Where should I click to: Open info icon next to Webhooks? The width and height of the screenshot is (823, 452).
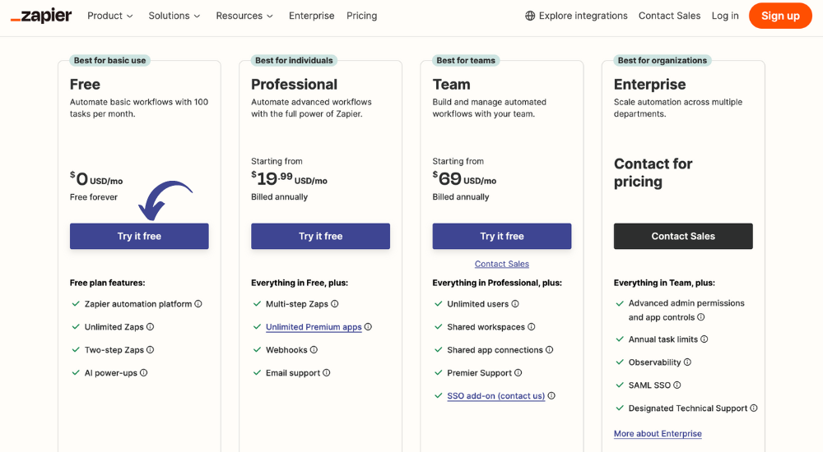point(314,350)
